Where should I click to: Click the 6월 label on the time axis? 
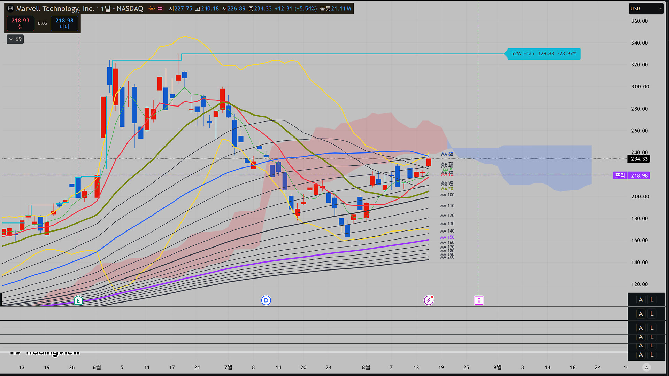pos(97,367)
